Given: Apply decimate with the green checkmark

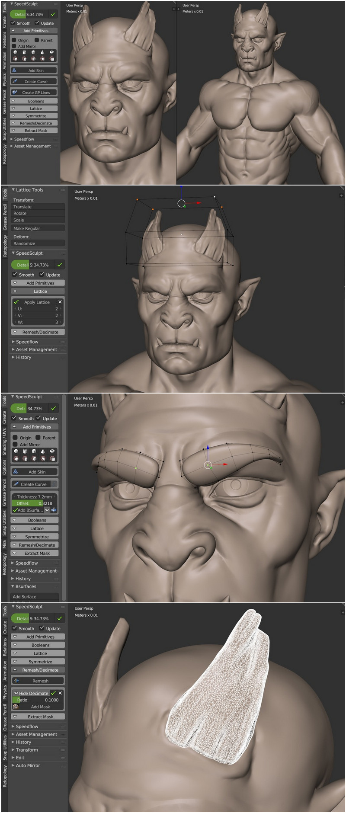Looking at the screenshot, I should (x=53, y=693).
